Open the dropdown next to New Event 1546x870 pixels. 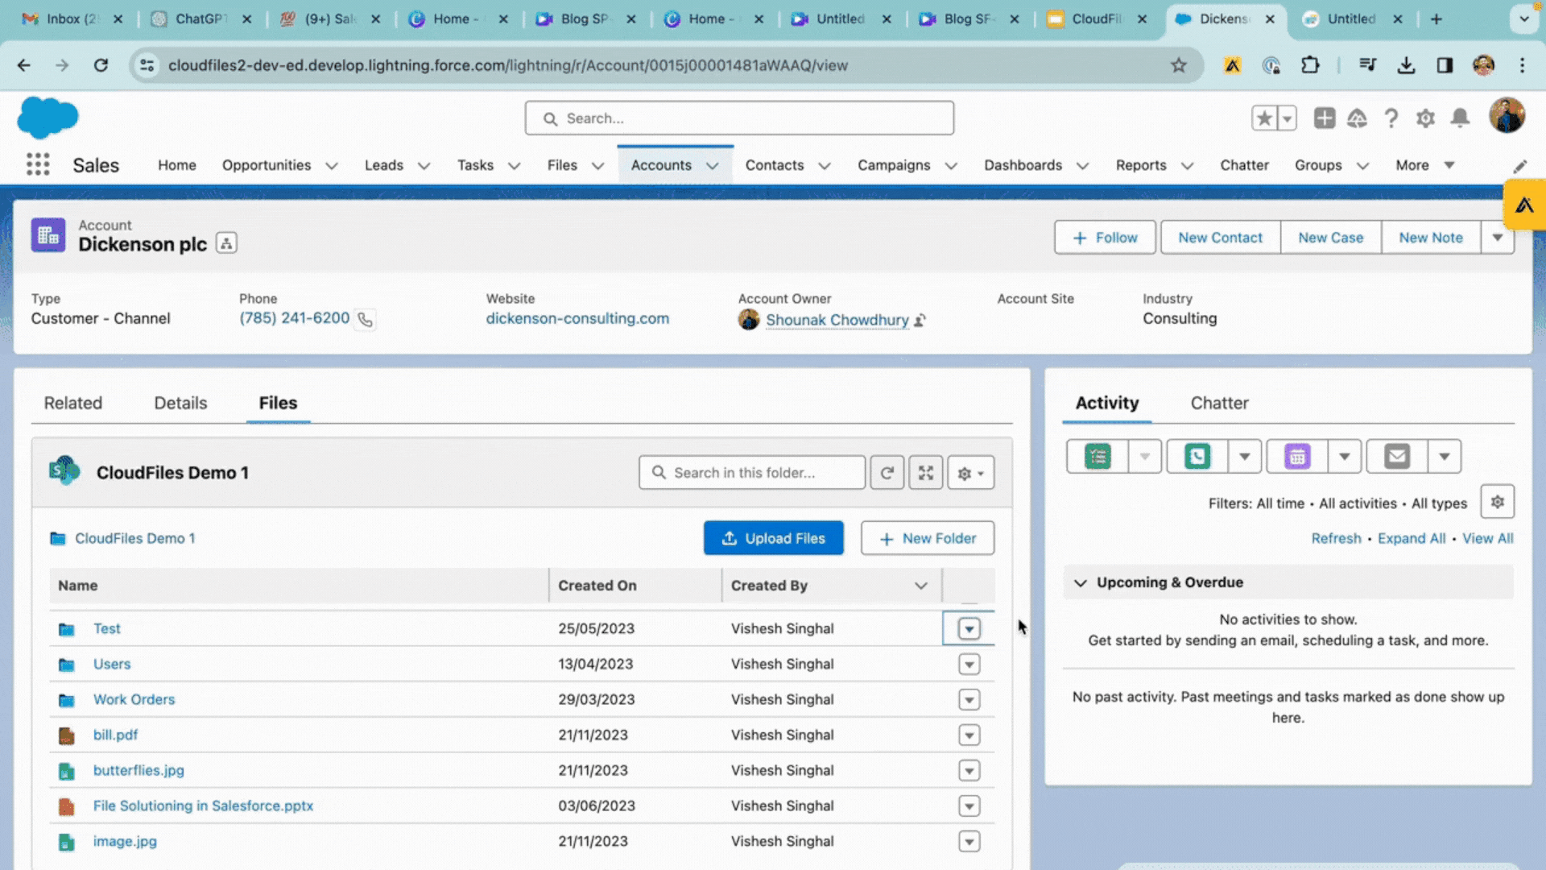tap(1345, 457)
